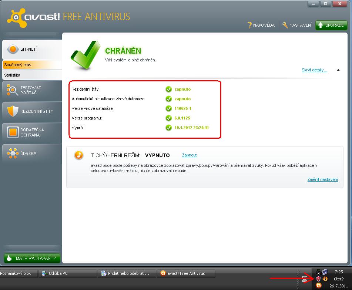Maximize the avast! window

325,4
